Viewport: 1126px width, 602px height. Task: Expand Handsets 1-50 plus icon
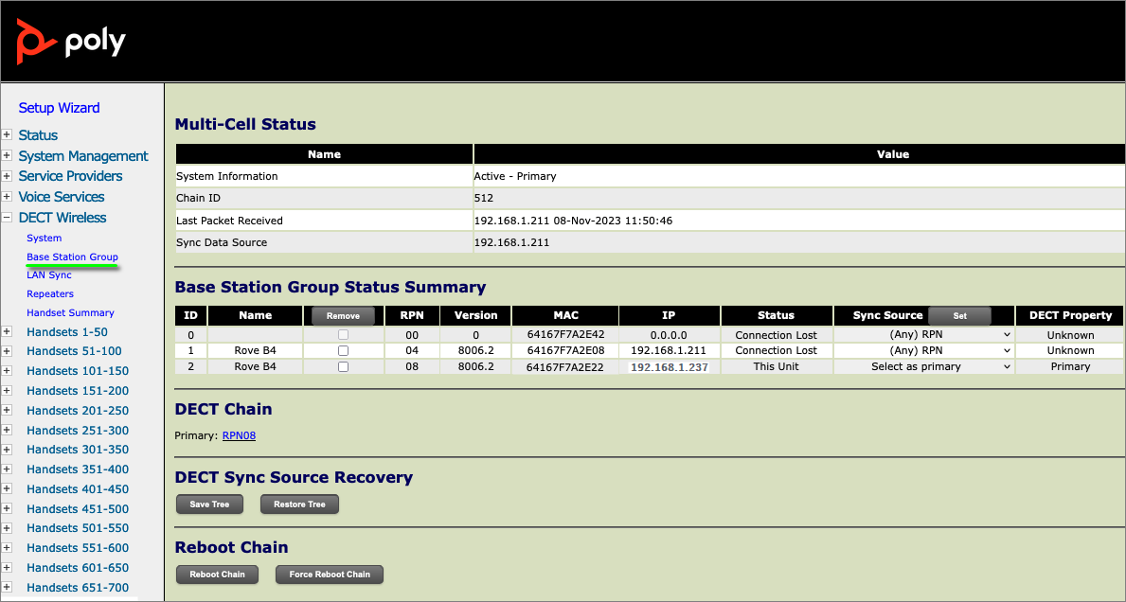pyautogui.click(x=7, y=332)
